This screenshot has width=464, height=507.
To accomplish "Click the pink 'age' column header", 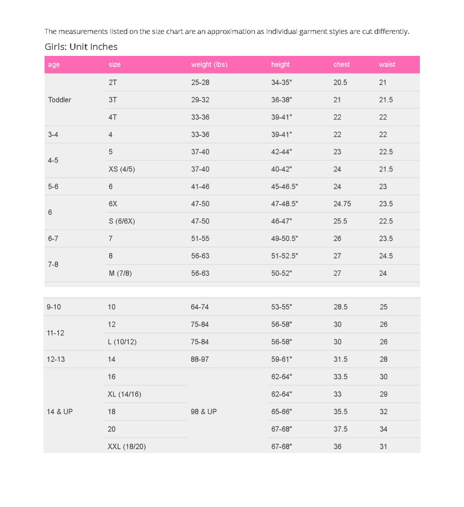I will click(x=75, y=64).
